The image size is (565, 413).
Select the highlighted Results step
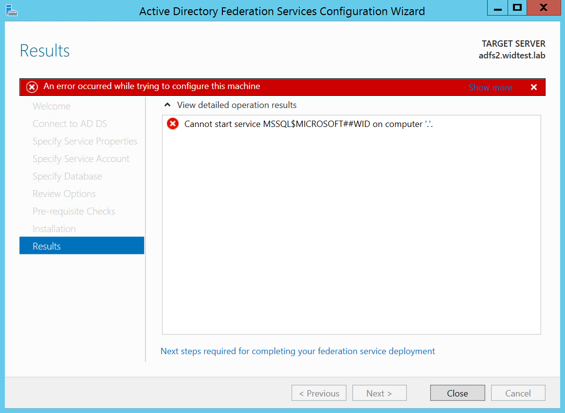click(82, 246)
